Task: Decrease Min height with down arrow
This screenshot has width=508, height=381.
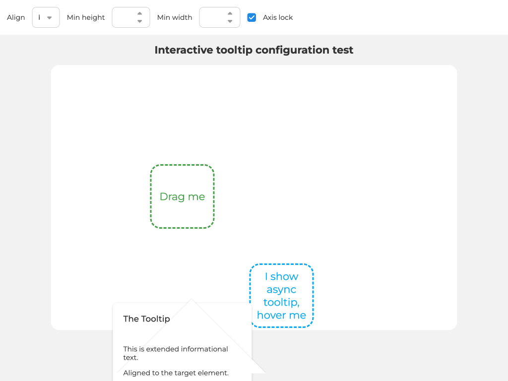Action: [x=140, y=21]
